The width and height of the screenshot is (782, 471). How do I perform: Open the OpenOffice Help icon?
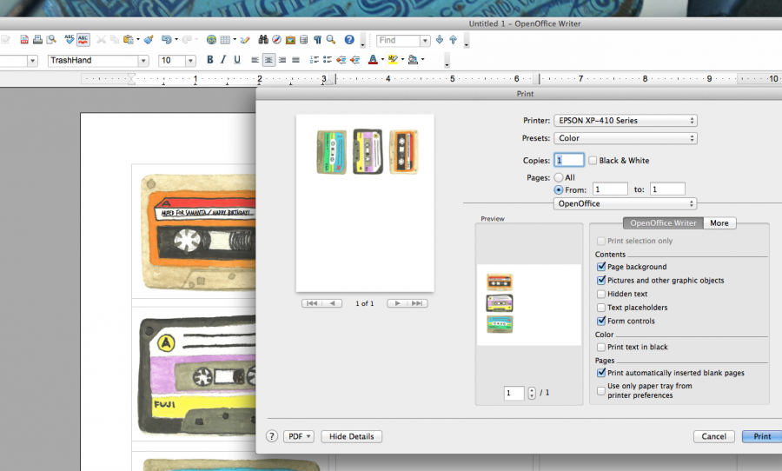(x=349, y=40)
